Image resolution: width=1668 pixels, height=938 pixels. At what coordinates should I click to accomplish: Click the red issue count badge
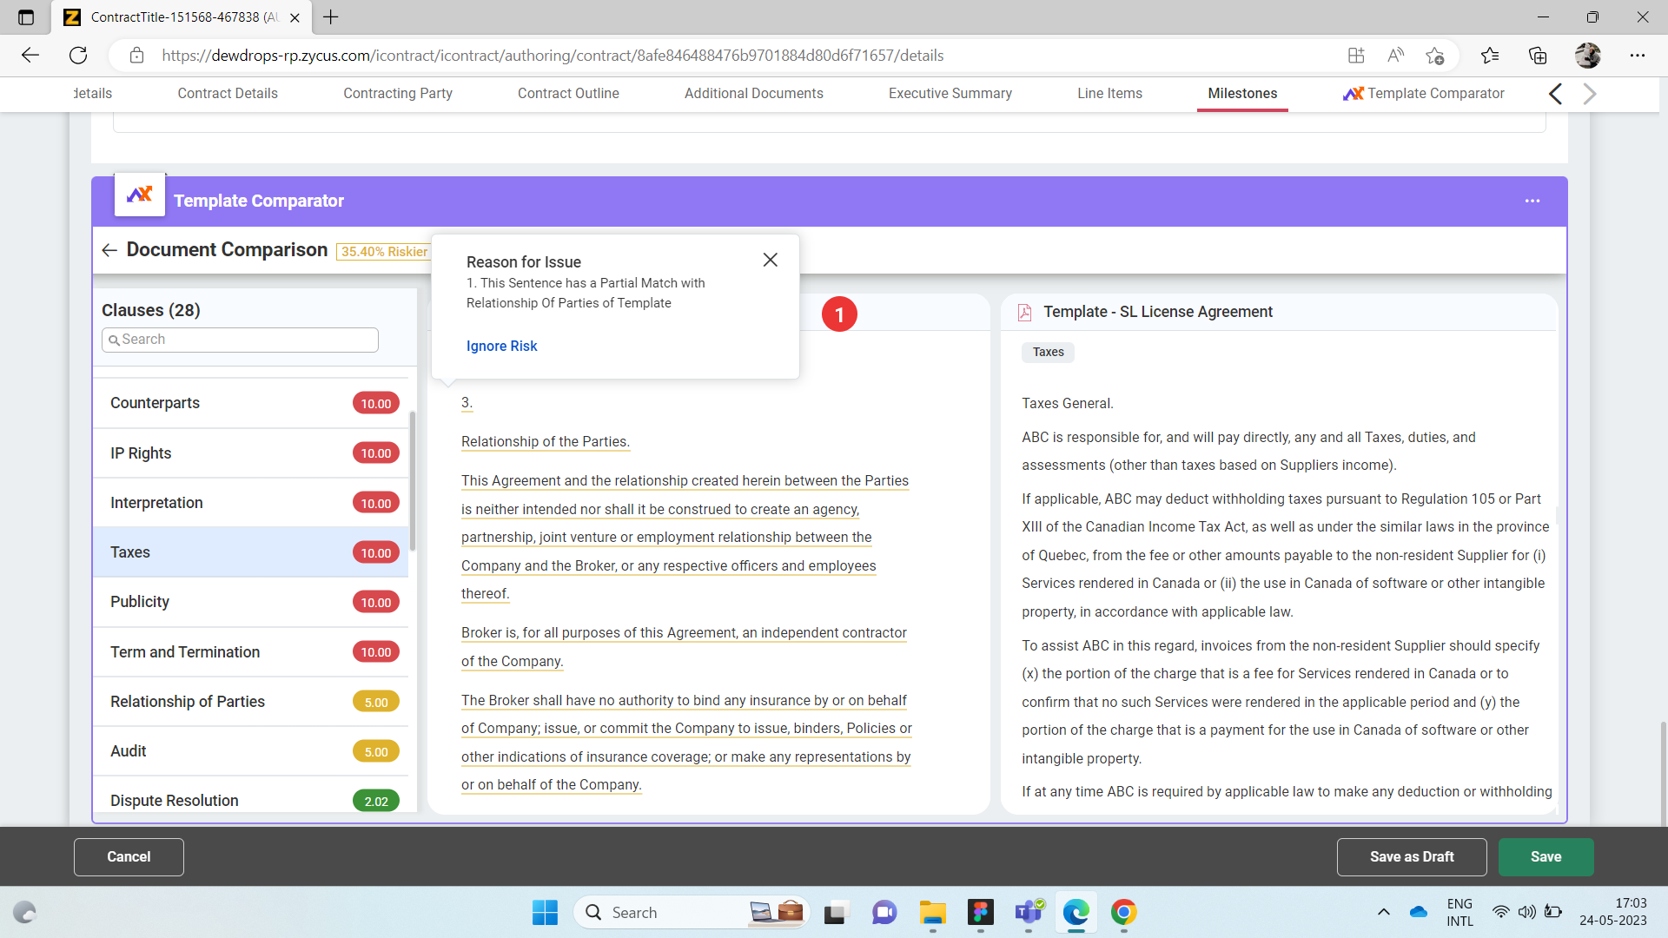point(839,314)
